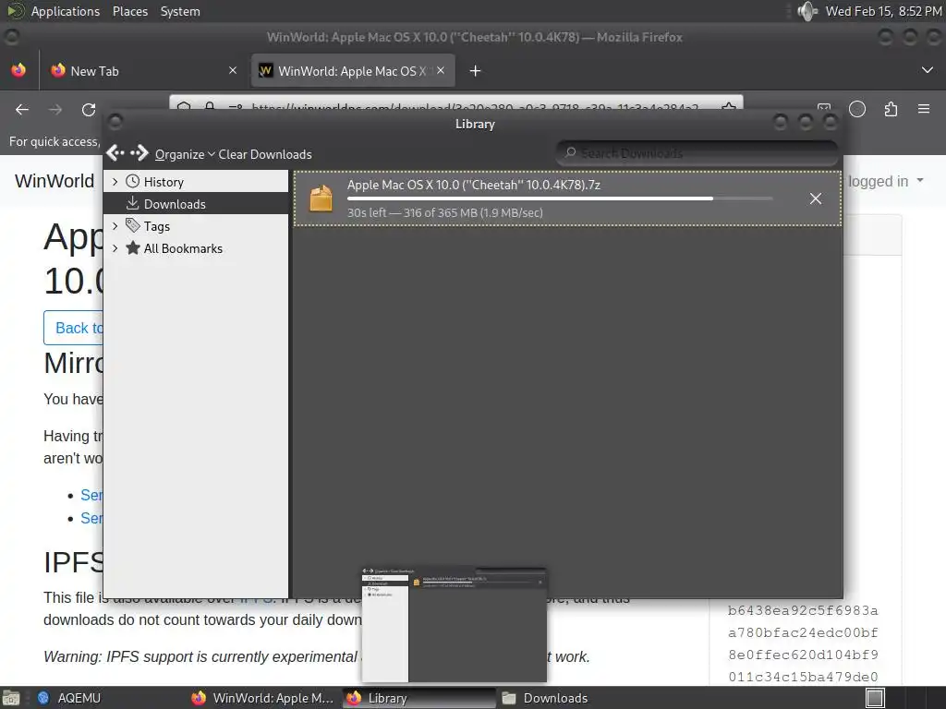Click the Library window menu button

(x=115, y=123)
